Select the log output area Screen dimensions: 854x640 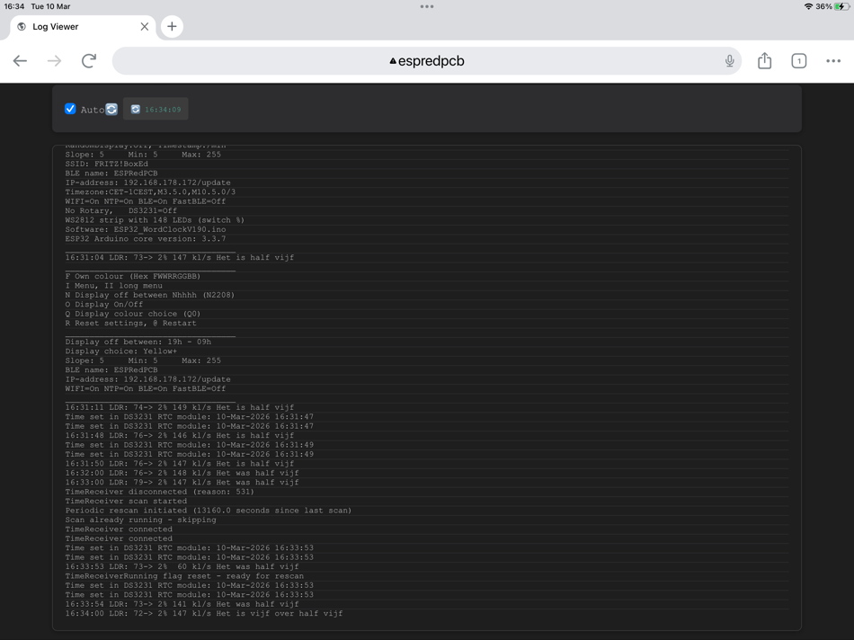coord(427,387)
